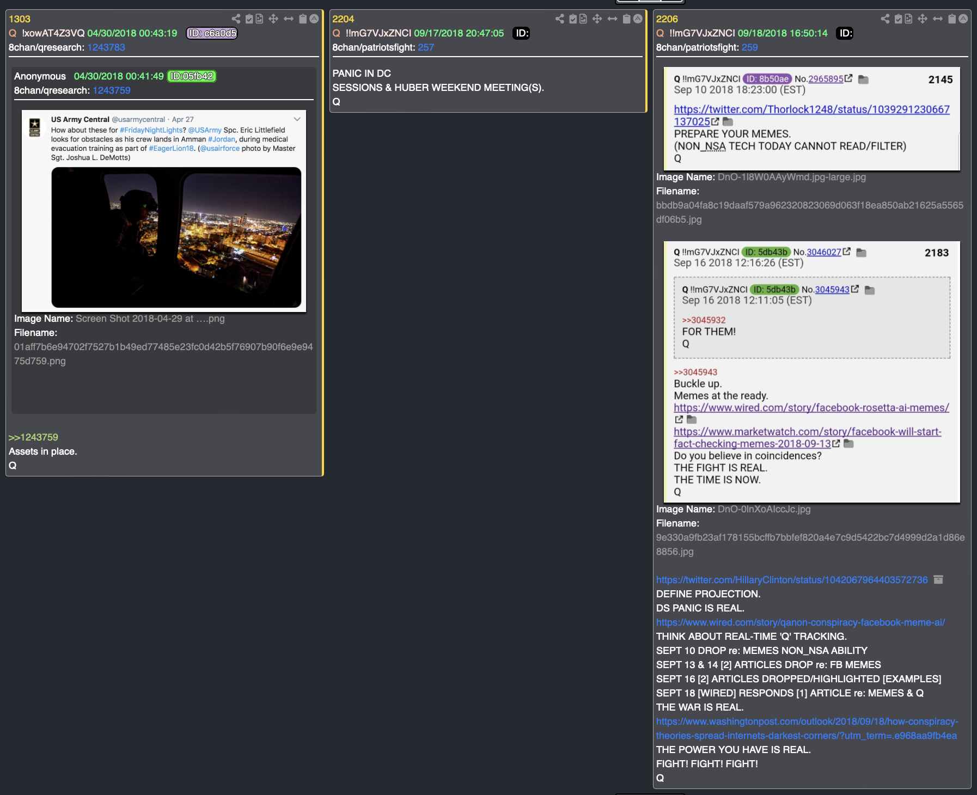Click the horizontal arrows icon on post 2206
Viewport: 977px width, 795px height.
coord(938,19)
